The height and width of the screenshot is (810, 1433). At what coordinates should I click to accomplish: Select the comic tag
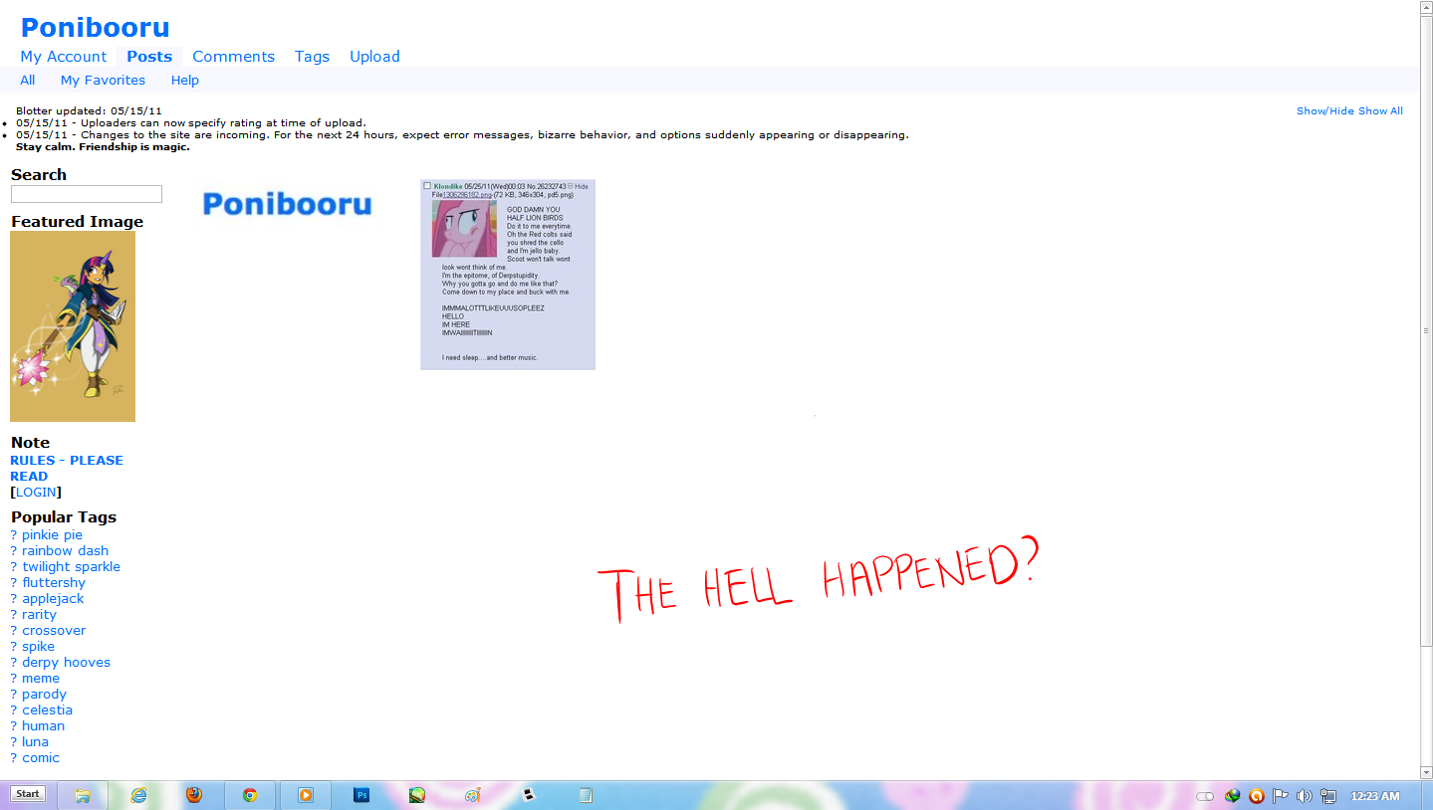point(41,758)
